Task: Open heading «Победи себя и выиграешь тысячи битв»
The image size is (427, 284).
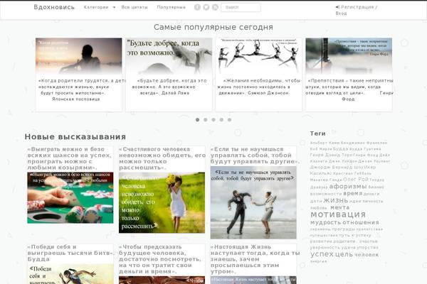Action: click(x=70, y=253)
